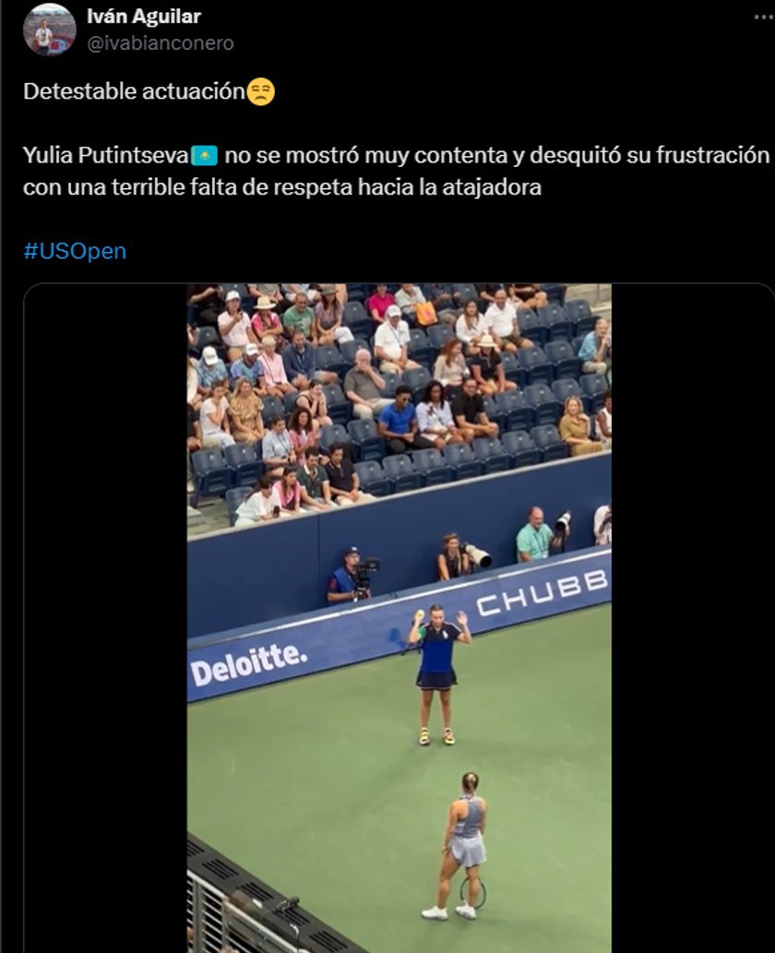Open the @ivabianconero handle link
Image resolution: width=775 pixels, height=953 pixels.
pyautogui.click(x=161, y=43)
